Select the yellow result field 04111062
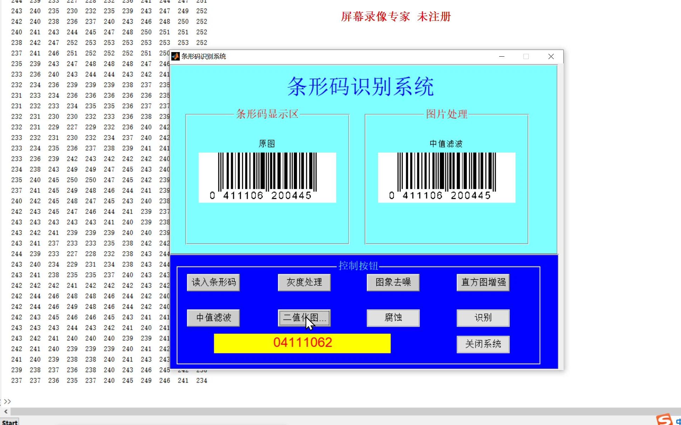This screenshot has height=425, width=681. [x=302, y=343]
